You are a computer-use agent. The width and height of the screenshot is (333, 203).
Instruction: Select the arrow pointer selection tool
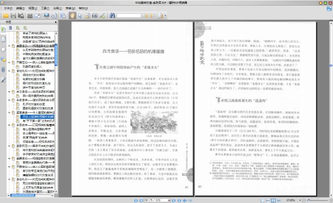80,16
